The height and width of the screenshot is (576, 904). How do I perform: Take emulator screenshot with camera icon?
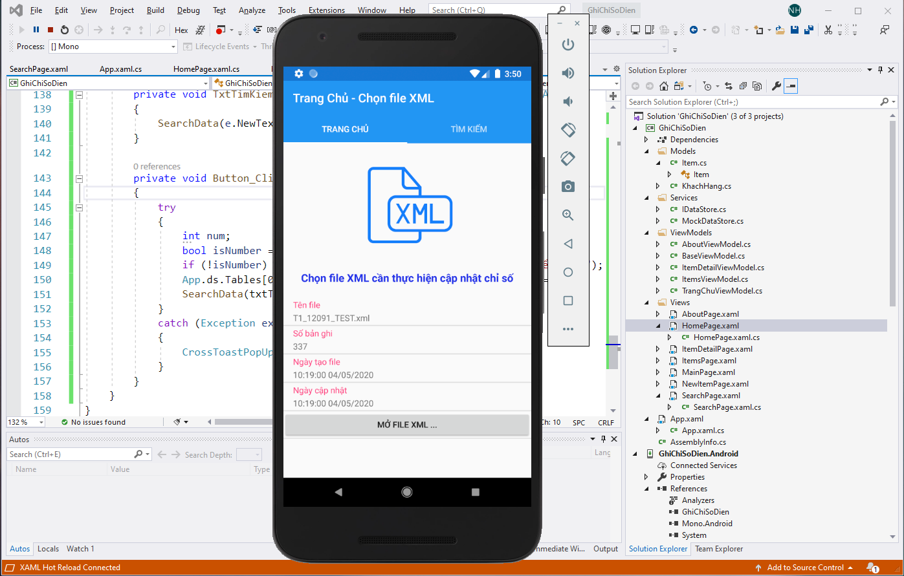[568, 187]
